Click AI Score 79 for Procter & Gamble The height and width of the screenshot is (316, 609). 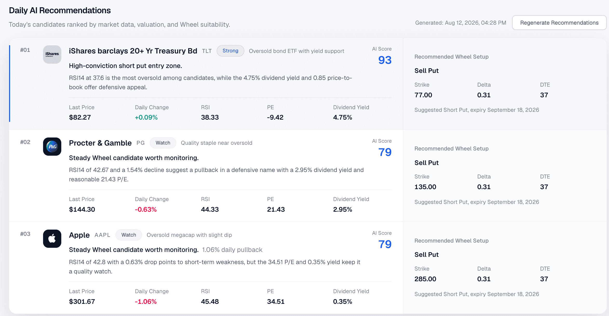pyautogui.click(x=385, y=152)
